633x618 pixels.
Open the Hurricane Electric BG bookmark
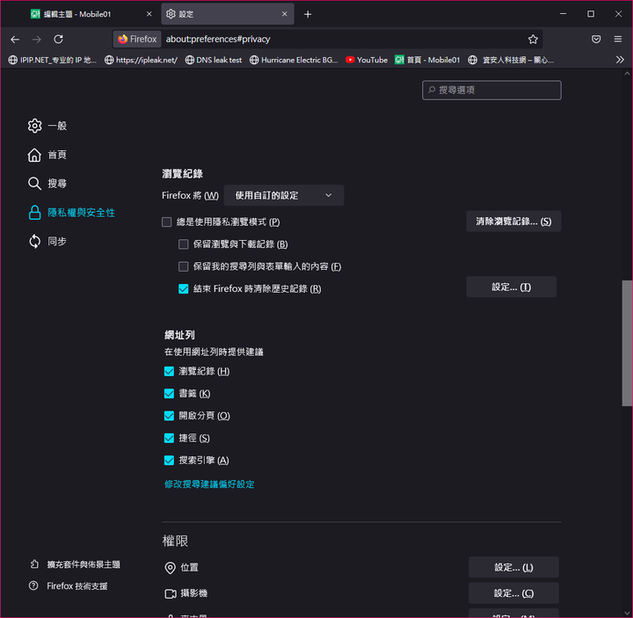pyautogui.click(x=294, y=60)
